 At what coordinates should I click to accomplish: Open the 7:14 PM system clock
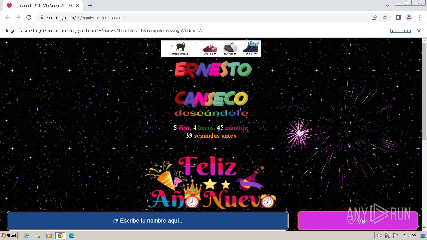pyautogui.click(x=410, y=236)
